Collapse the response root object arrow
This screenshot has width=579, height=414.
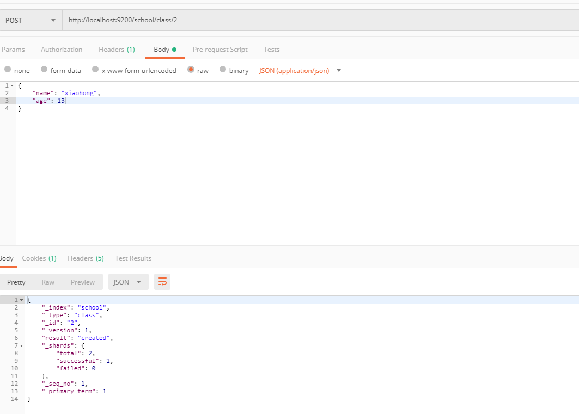[x=21, y=300]
